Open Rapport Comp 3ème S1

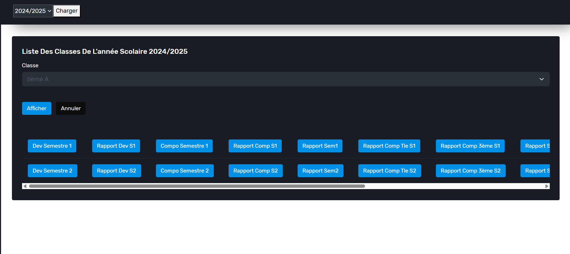click(470, 146)
